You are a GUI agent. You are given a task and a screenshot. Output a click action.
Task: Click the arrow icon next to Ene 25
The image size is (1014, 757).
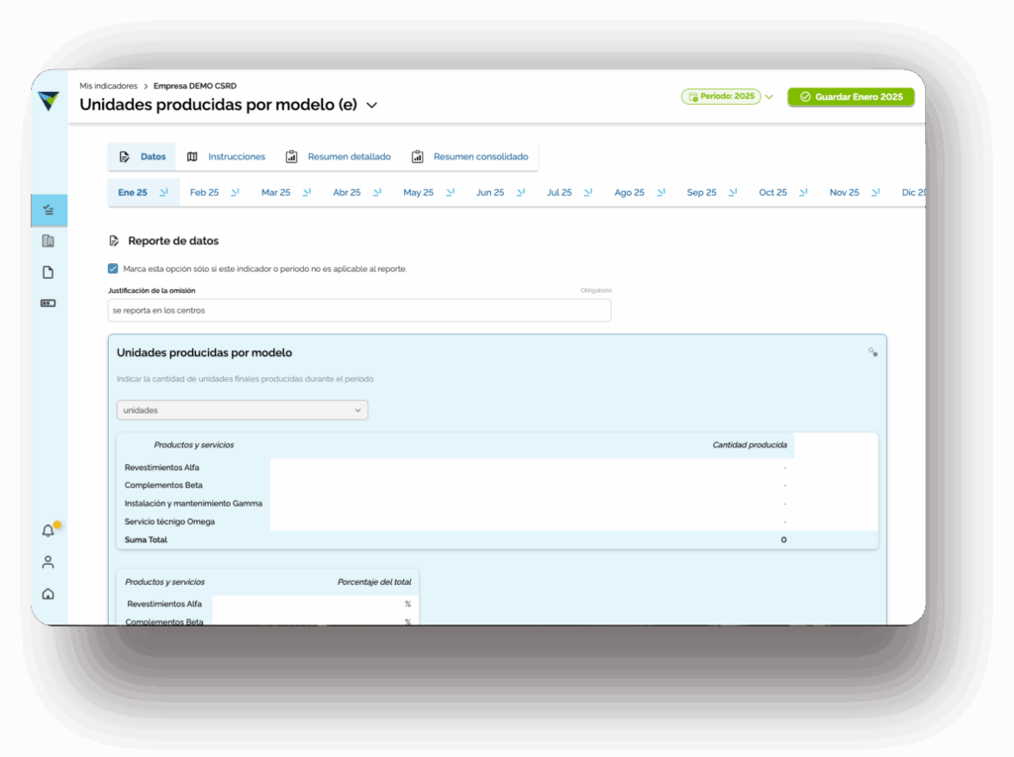click(x=164, y=193)
